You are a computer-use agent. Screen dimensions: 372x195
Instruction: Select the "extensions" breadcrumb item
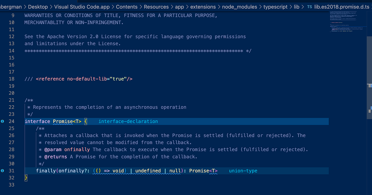point(203,6)
